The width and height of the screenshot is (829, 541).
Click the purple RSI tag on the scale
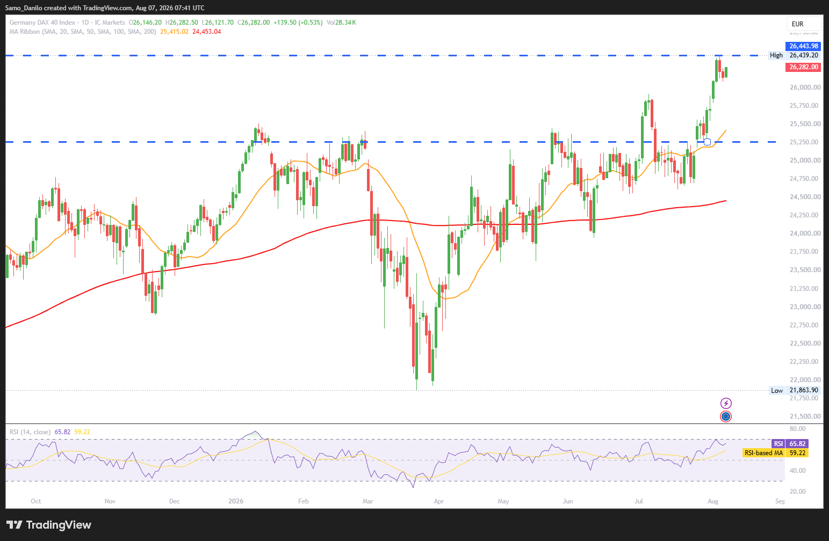coord(778,444)
